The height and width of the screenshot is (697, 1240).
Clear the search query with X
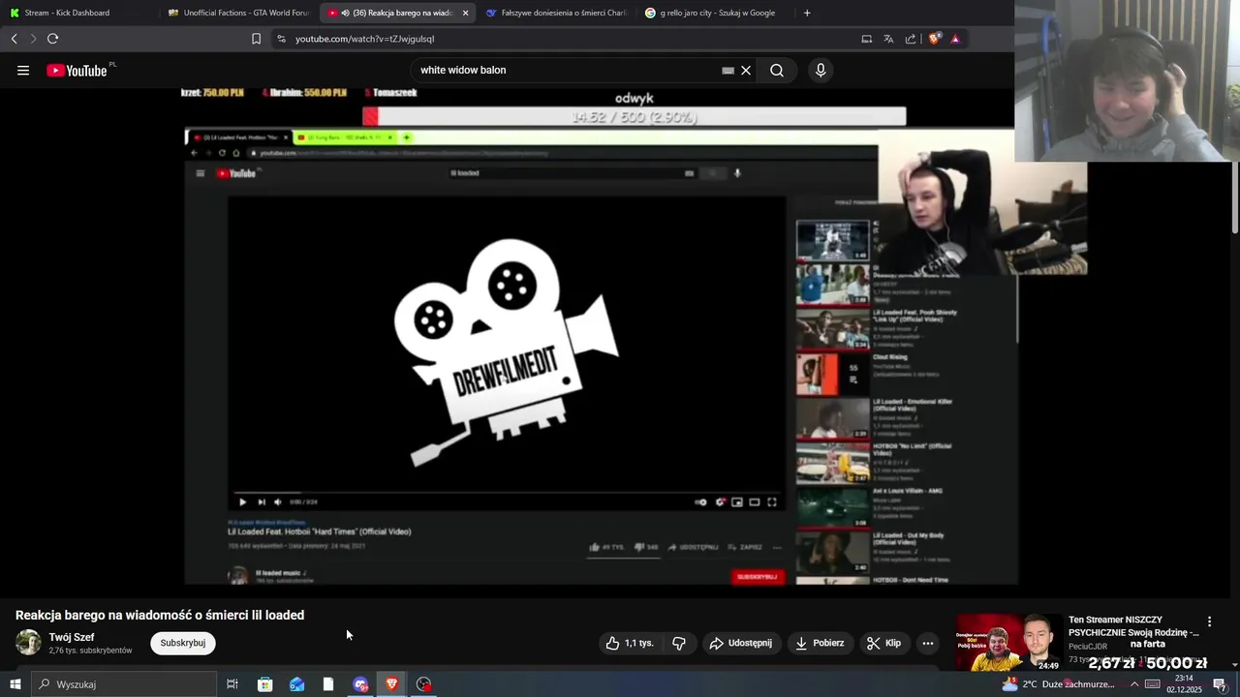pyautogui.click(x=746, y=71)
